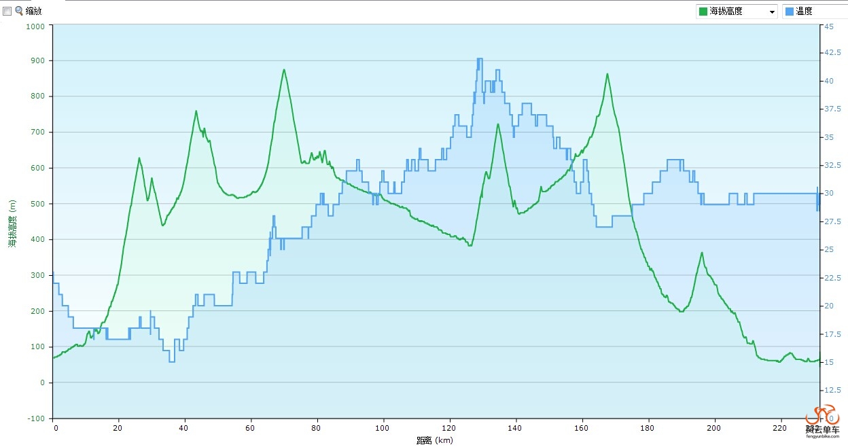
Task: Select the elevation peak near 43 km
Action: (x=196, y=111)
